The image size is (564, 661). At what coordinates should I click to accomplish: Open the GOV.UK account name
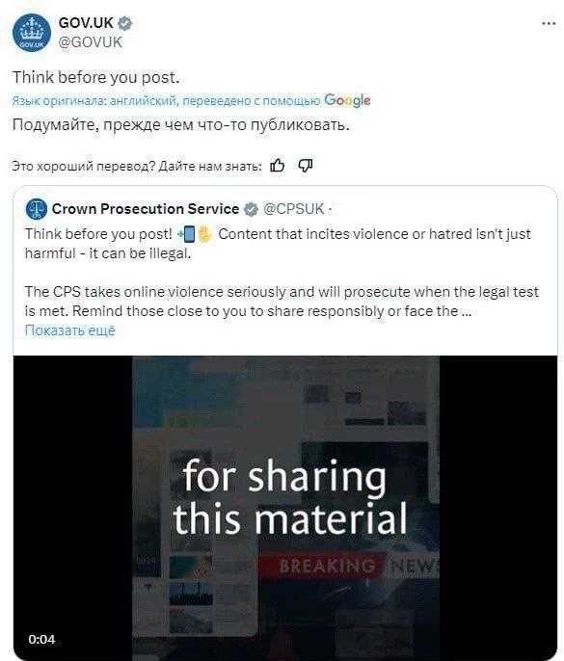click(86, 23)
